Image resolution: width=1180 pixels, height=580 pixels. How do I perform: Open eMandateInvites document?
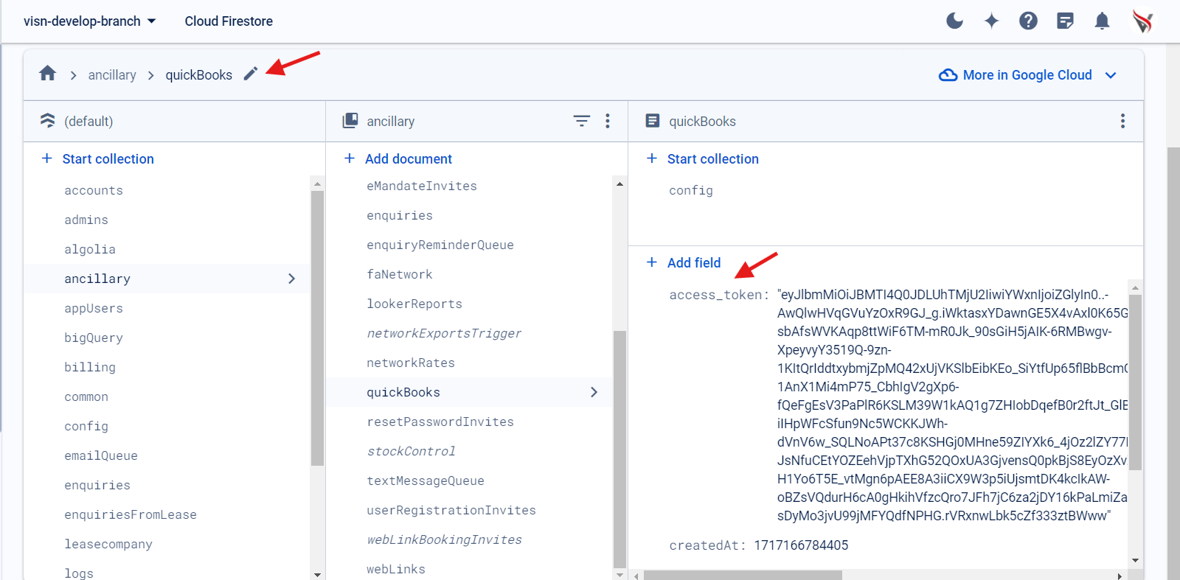click(422, 186)
